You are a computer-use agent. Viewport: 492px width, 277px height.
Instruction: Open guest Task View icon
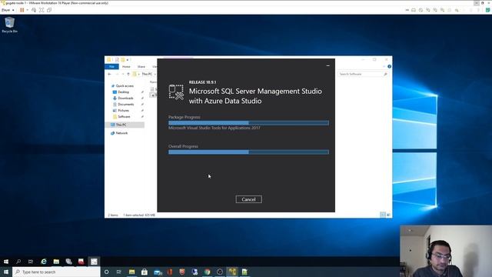(31, 262)
